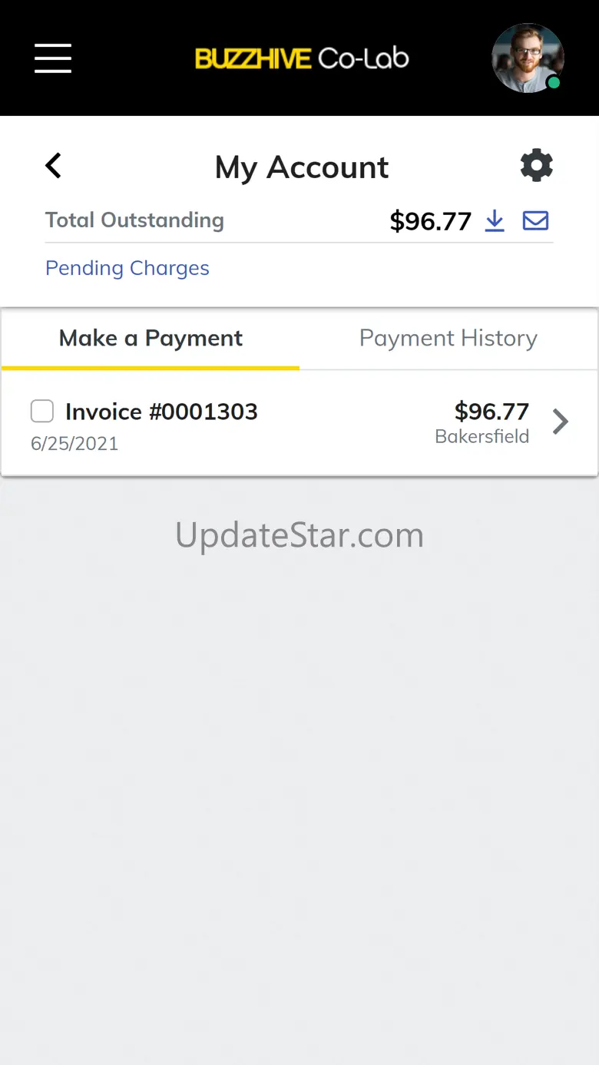Click the Total Outstanding $96.77 amount

pyautogui.click(x=430, y=221)
